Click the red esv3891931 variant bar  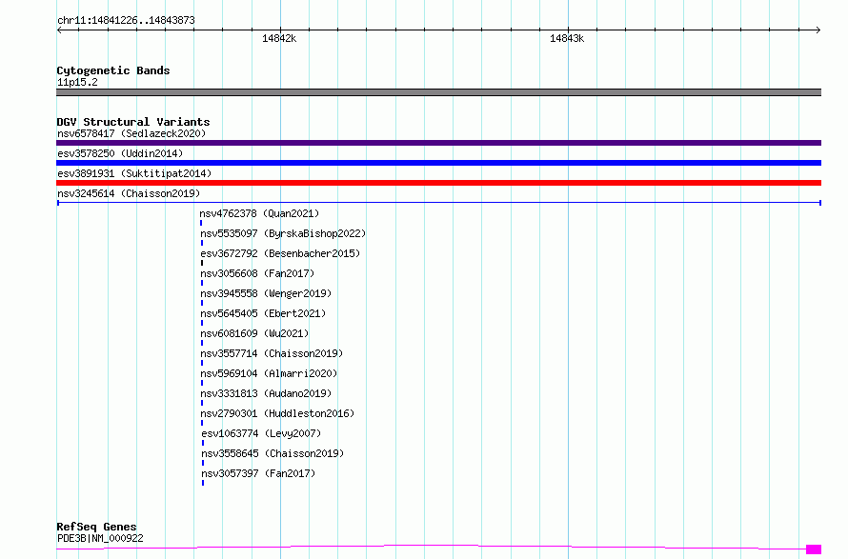coord(438,183)
